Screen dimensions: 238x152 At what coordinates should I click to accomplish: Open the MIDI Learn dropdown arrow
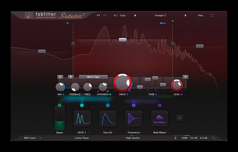40,138
